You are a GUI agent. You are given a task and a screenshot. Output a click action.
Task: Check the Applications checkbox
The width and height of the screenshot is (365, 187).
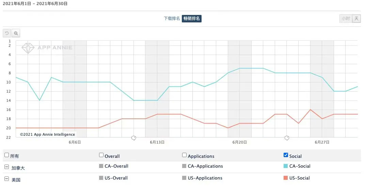184,155
